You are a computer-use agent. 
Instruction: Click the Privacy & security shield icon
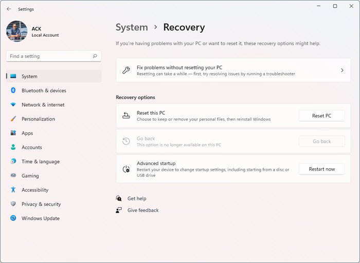[13, 204]
